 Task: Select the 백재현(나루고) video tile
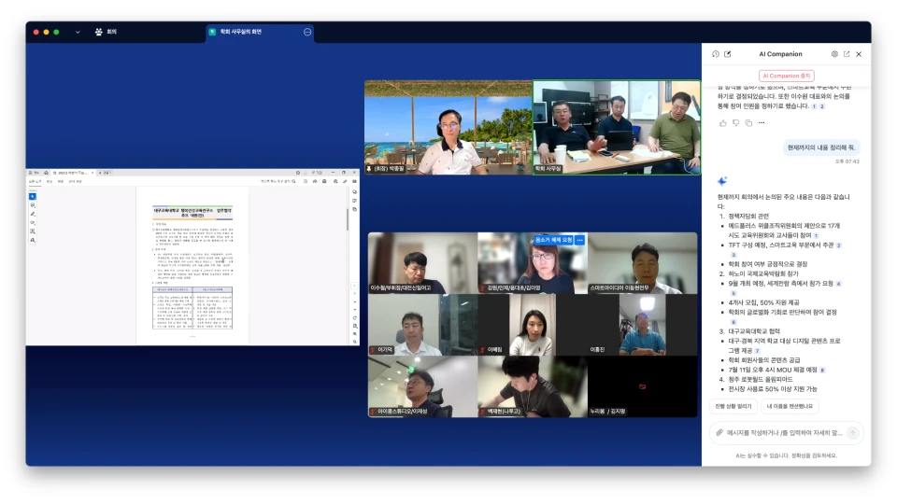533,386
